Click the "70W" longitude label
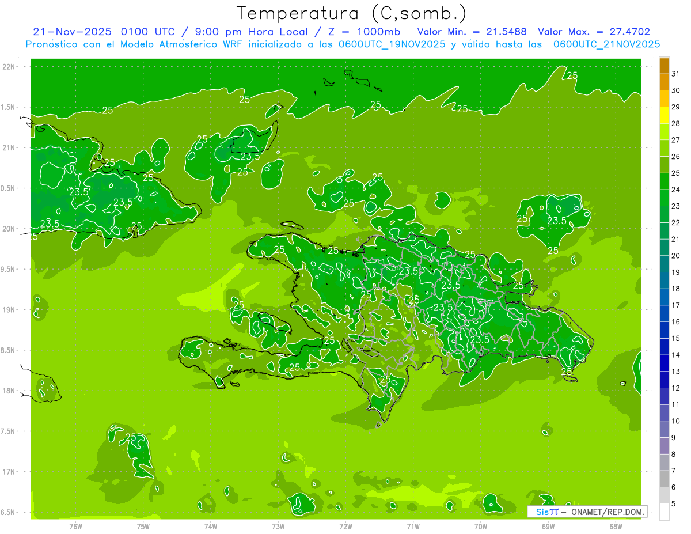The height and width of the screenshot is (534, 691). pos(481,526)
